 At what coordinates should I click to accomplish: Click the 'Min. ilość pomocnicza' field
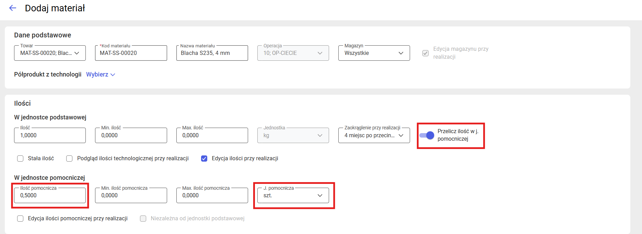click(131, 196)
